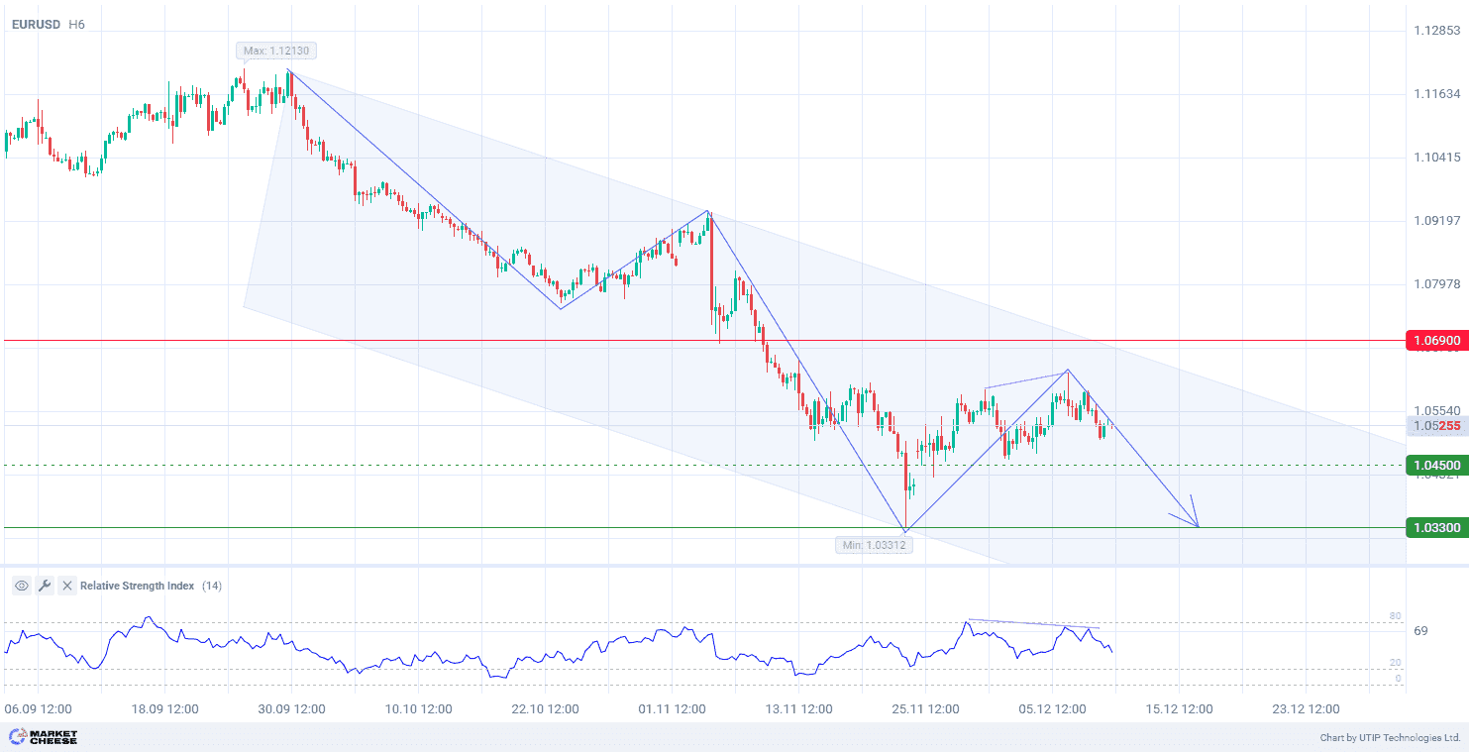Screen dimensions: 1469x752
Task: Open Chart by UTIP Technologies link
Action: (x=1390, y=738)
